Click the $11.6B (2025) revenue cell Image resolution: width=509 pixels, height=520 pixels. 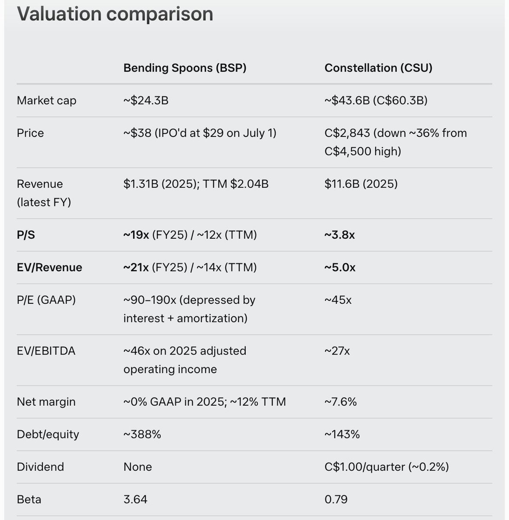point(361,184)
